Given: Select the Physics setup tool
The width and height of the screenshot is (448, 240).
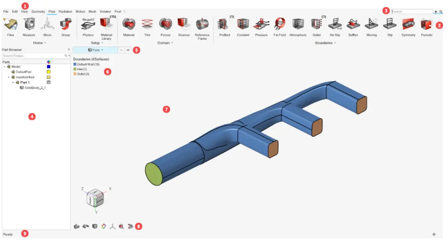Looking at the screenshot, I should tap(88, 25).
